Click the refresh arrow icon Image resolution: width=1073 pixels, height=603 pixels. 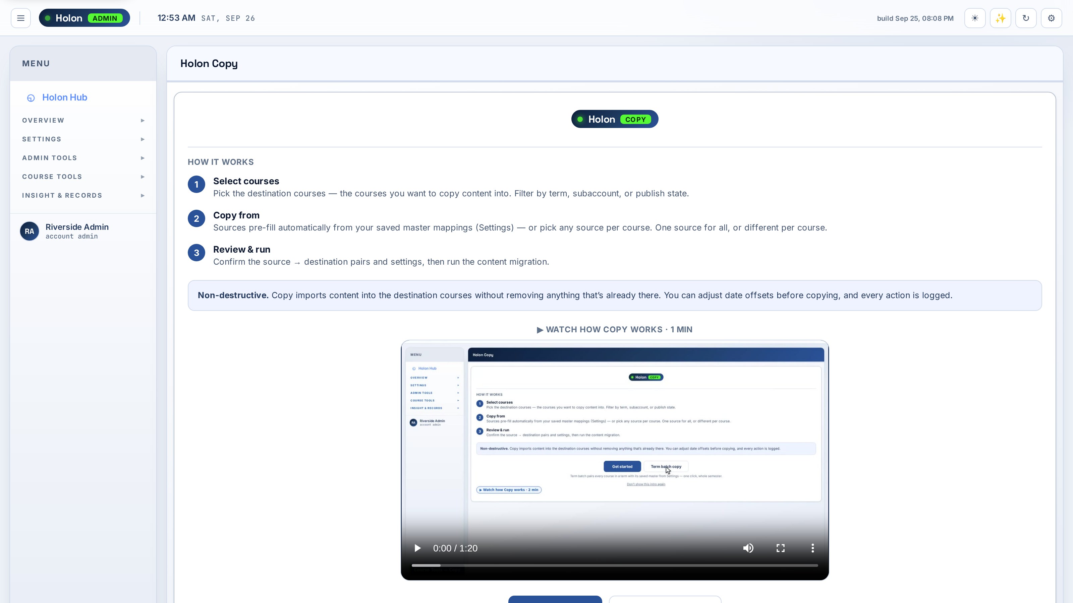(x=1025, y=18)
